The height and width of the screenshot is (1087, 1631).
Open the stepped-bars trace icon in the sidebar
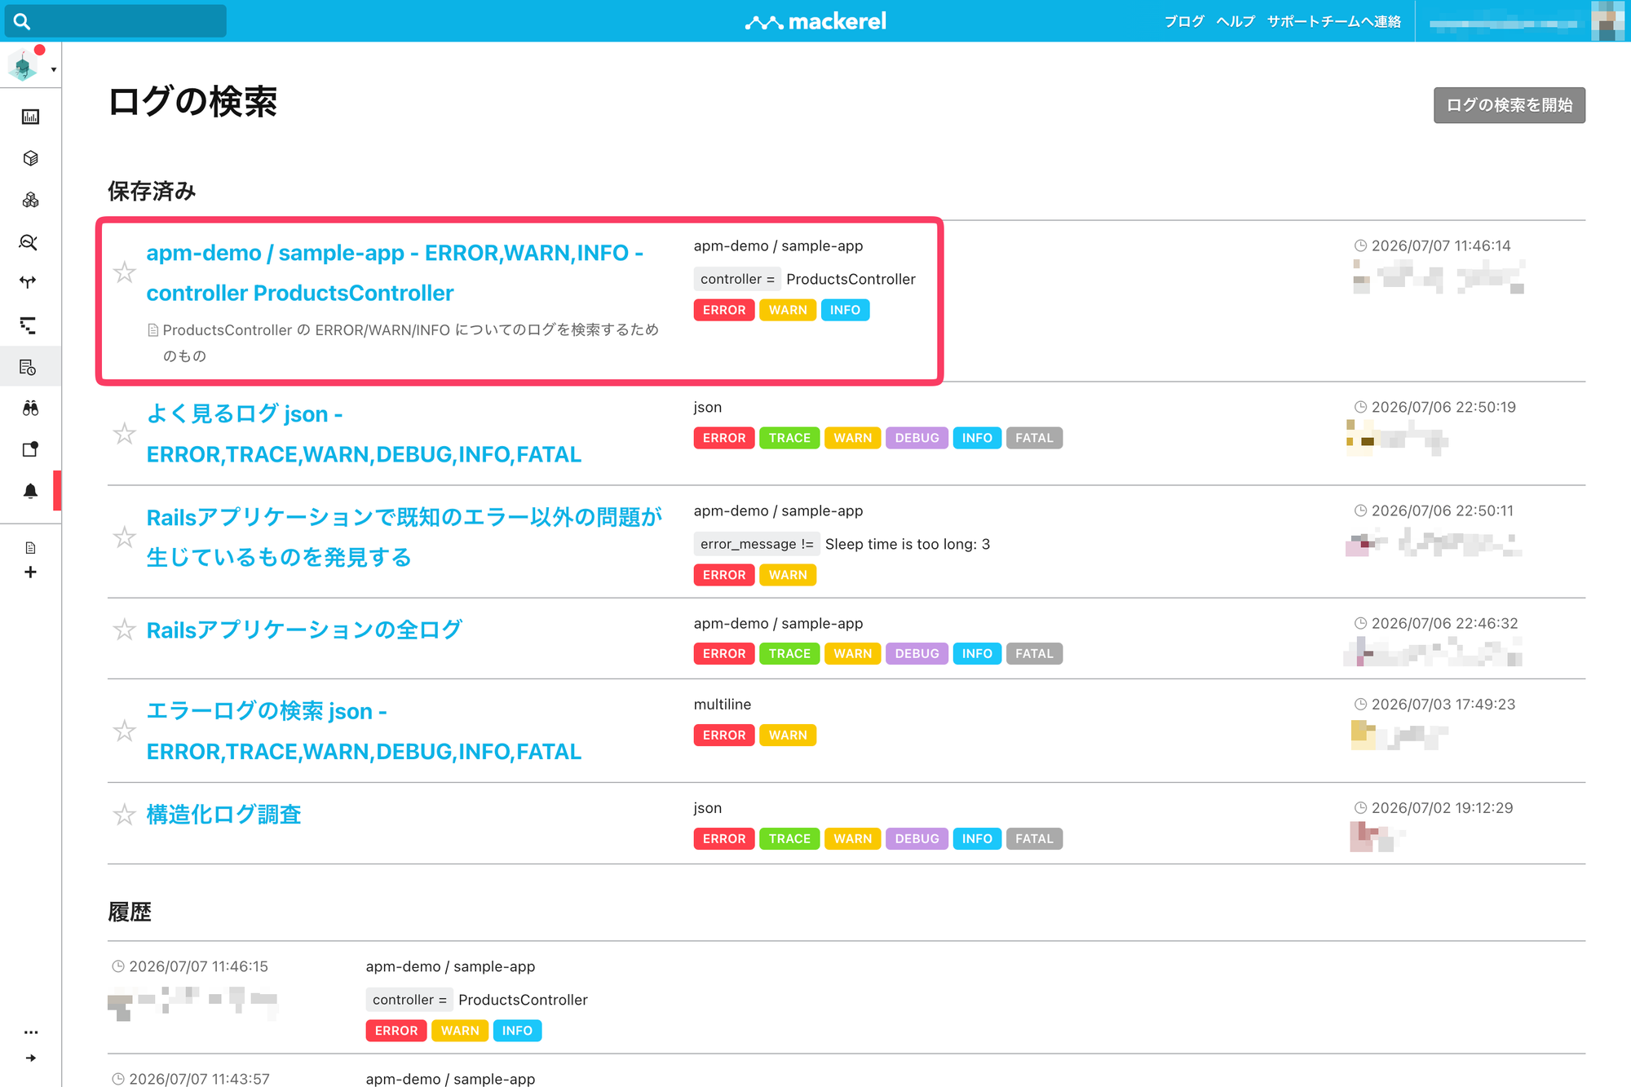29,325
